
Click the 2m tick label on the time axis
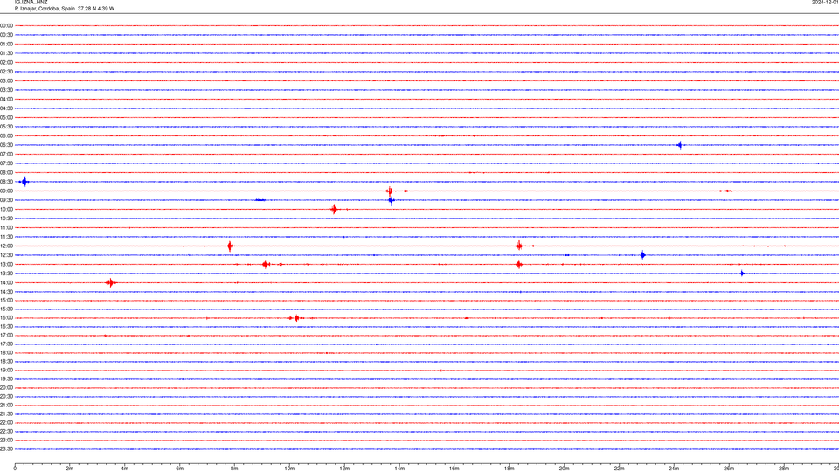(70, 469)
